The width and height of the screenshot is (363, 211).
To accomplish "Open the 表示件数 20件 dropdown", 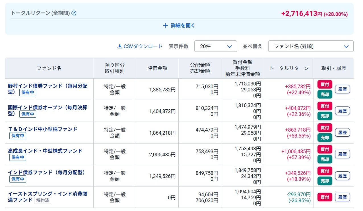I will click(x=215, y=46).
